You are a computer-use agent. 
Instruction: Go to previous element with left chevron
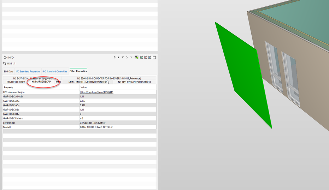[118, 57]
